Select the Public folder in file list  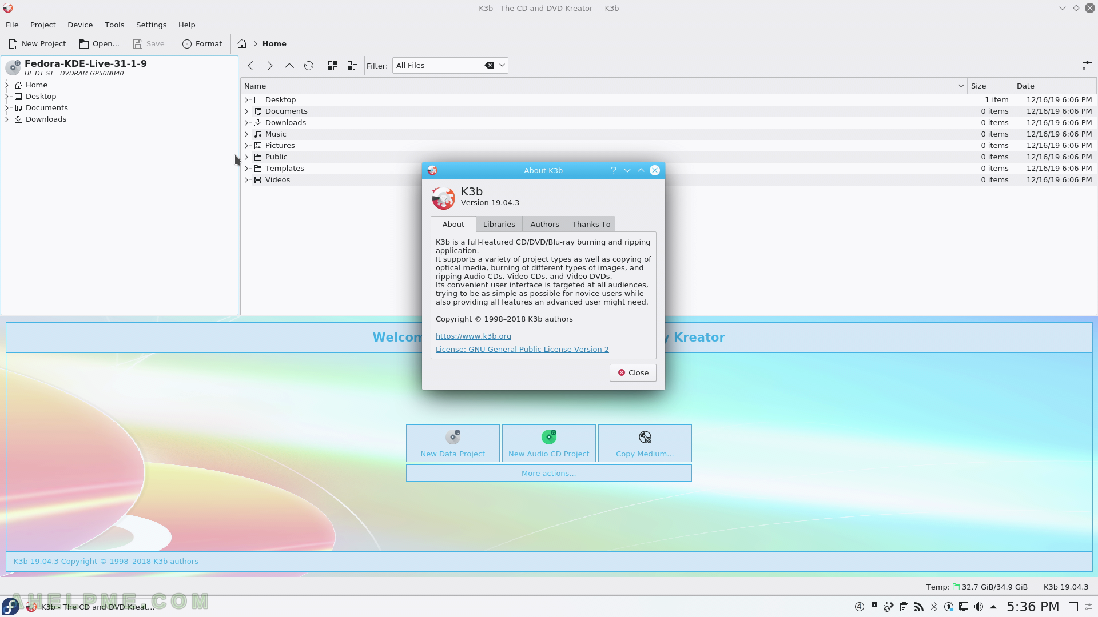tap(276, 157)
